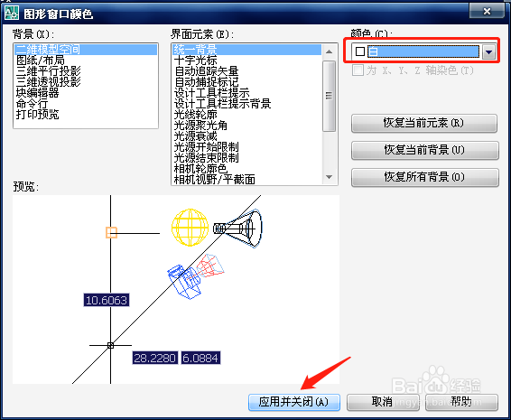Click the scrollbar thumb of the element list
The image size is (511, 420).
coord(330,96)
